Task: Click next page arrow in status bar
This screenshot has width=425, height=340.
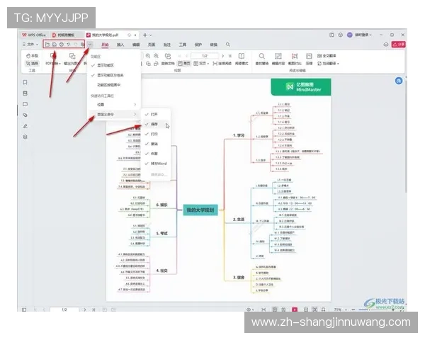Action: 85,310
